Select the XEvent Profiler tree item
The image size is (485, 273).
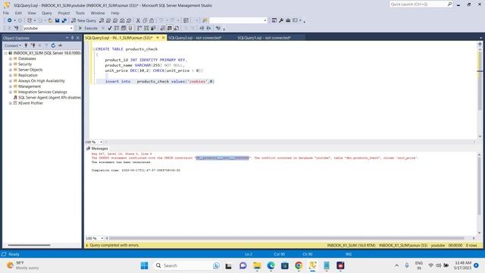[x=30, y=103]
